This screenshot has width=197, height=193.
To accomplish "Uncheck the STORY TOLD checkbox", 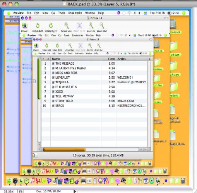I will [x=53, y=101].
